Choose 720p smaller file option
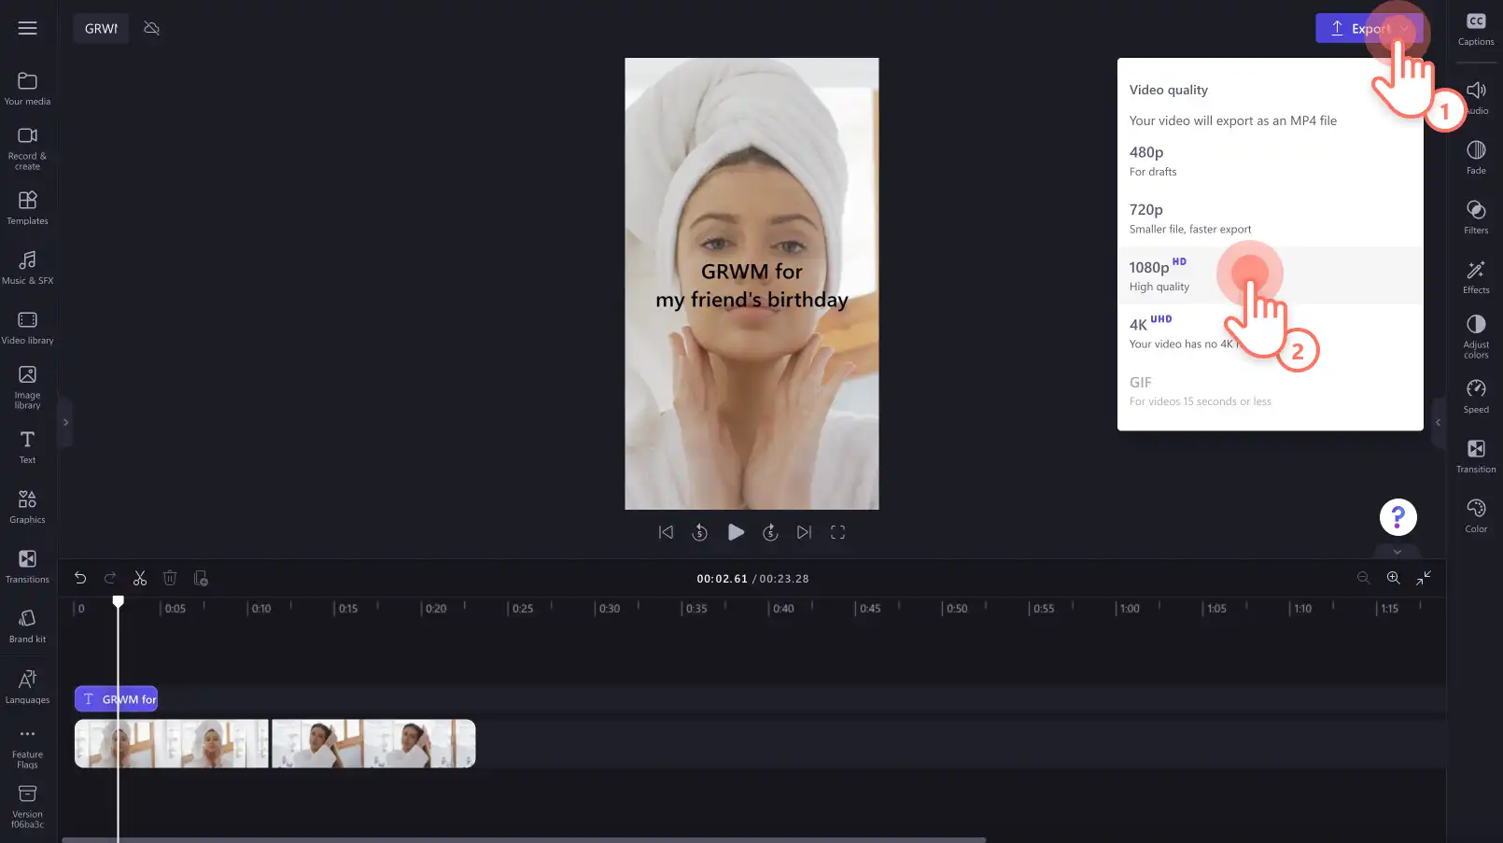 1270,218
